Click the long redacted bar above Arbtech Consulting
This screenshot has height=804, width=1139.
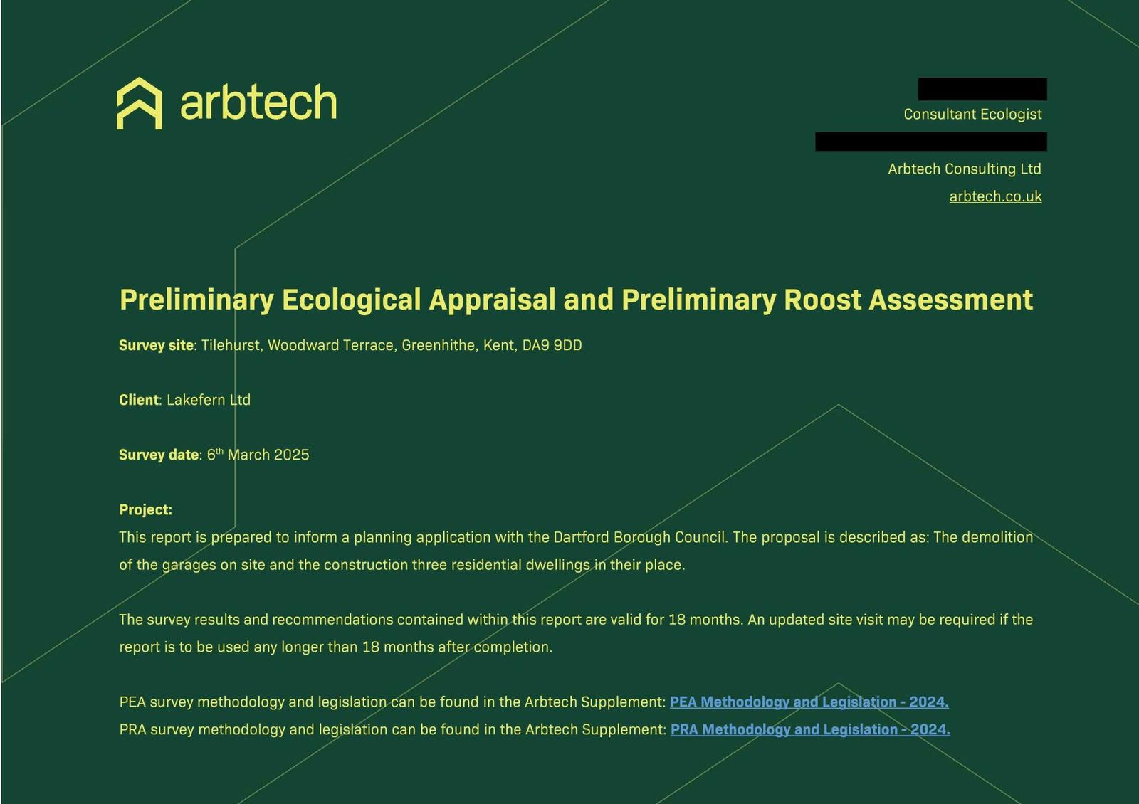[930, 142]
